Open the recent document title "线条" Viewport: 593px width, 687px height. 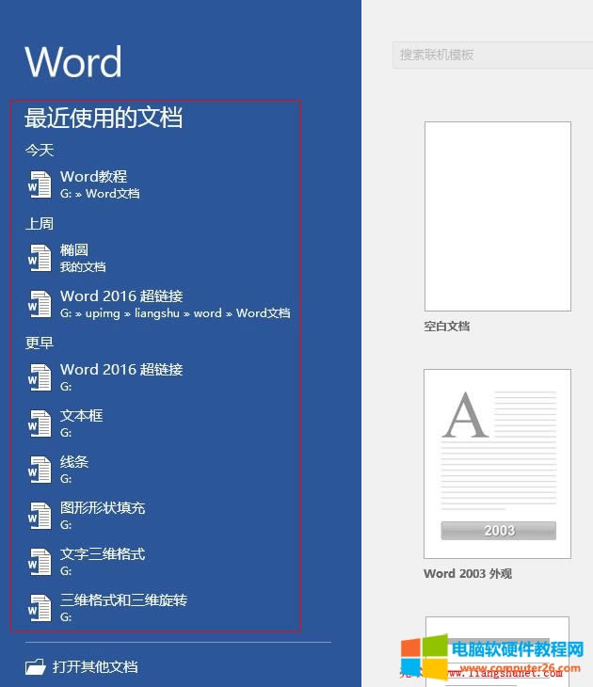(x=74, y=462)
